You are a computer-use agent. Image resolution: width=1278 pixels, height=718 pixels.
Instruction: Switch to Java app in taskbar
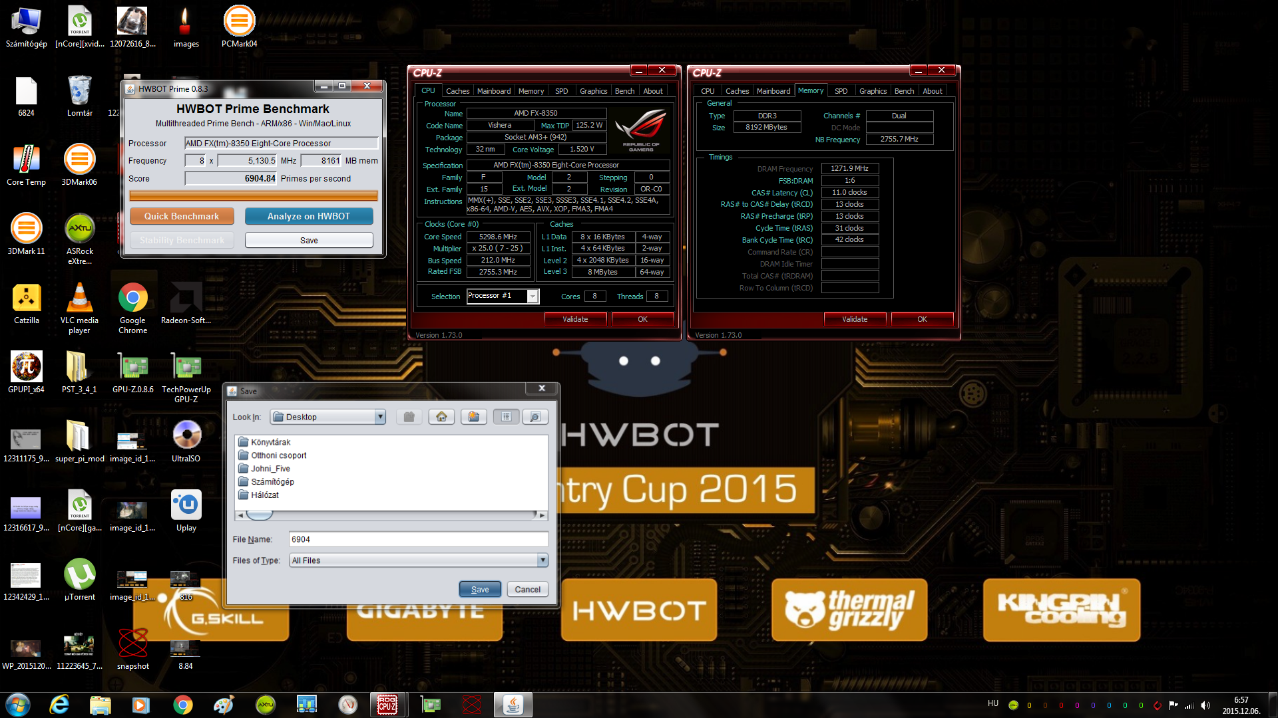pyautogui.click(x=513, y=705)
